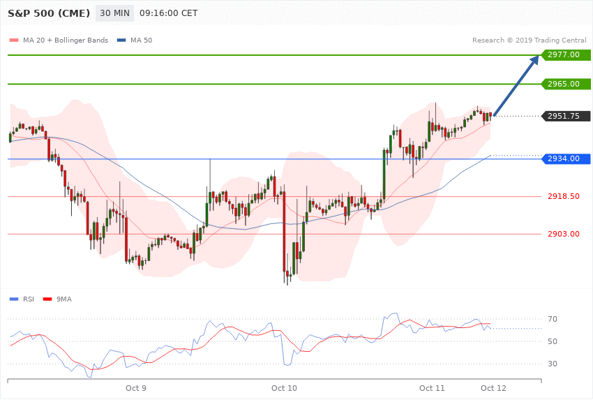Image resolution: width=593 pixels, height=402 pixels.
Task: Click the 2918.50 support level label
Action: pyautogui.click(x=564, y=196)
